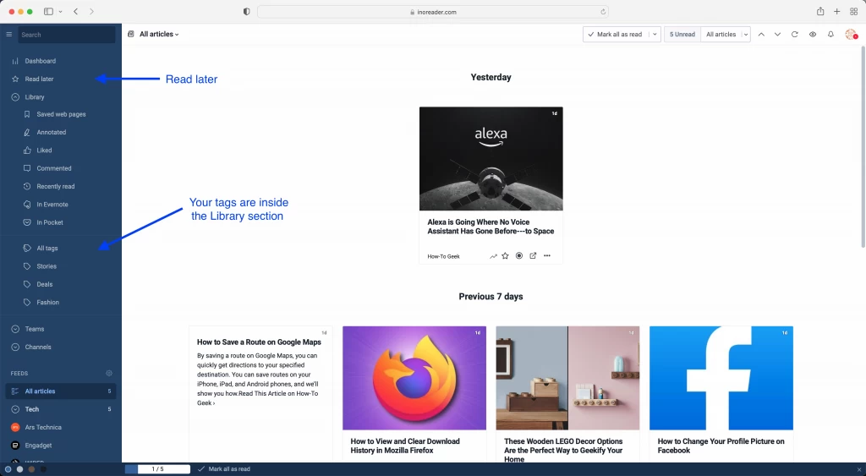The image size is (866, 476).
Task: Open the Dashboard section
Action: pyautogui.click(x=40, y=61)
